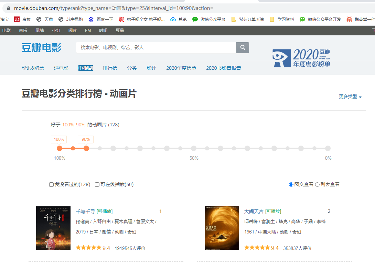
Task: Open FM in top navigation bar
Action: (x=88, y=30)
